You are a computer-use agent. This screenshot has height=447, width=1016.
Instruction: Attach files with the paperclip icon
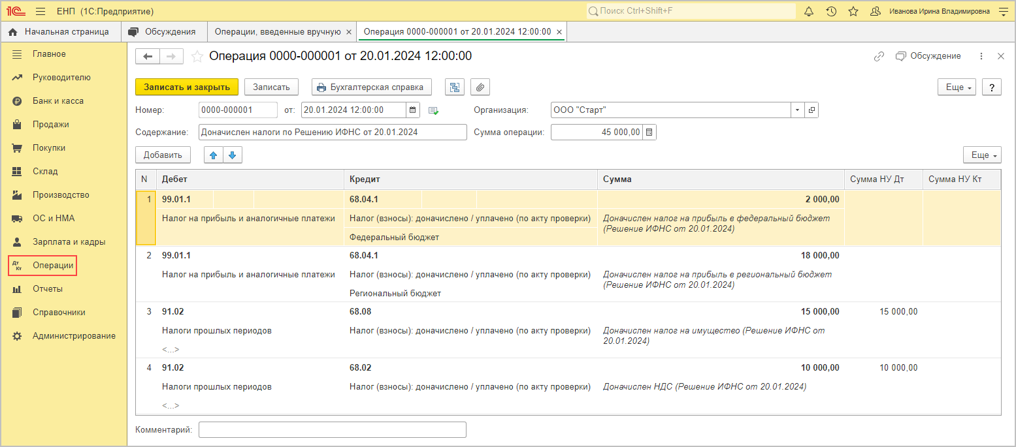click(x=480, y=87)
